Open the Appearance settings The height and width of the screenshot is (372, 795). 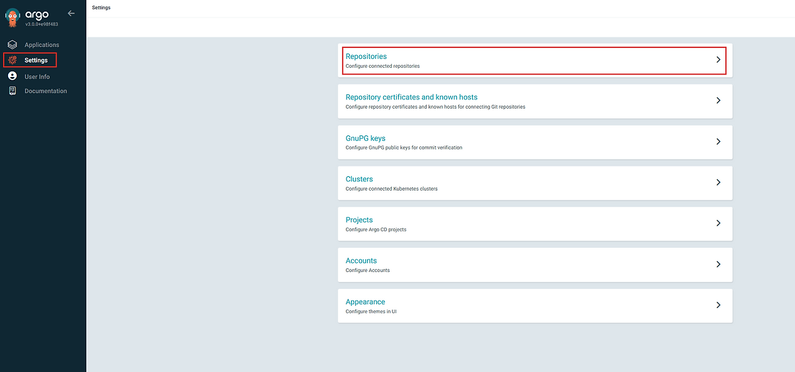[365, 302]
